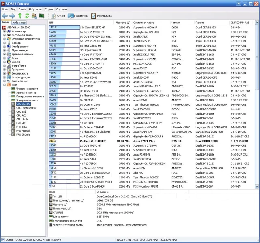This screenshot has height=243, width=260.
Task: Sort by CL-RCD-RP-RAS column header
Action: [x=240, y=23]
